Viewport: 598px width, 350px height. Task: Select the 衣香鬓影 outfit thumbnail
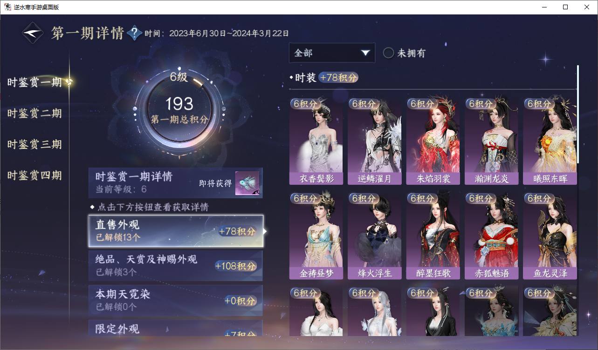[x=316, y=141]
